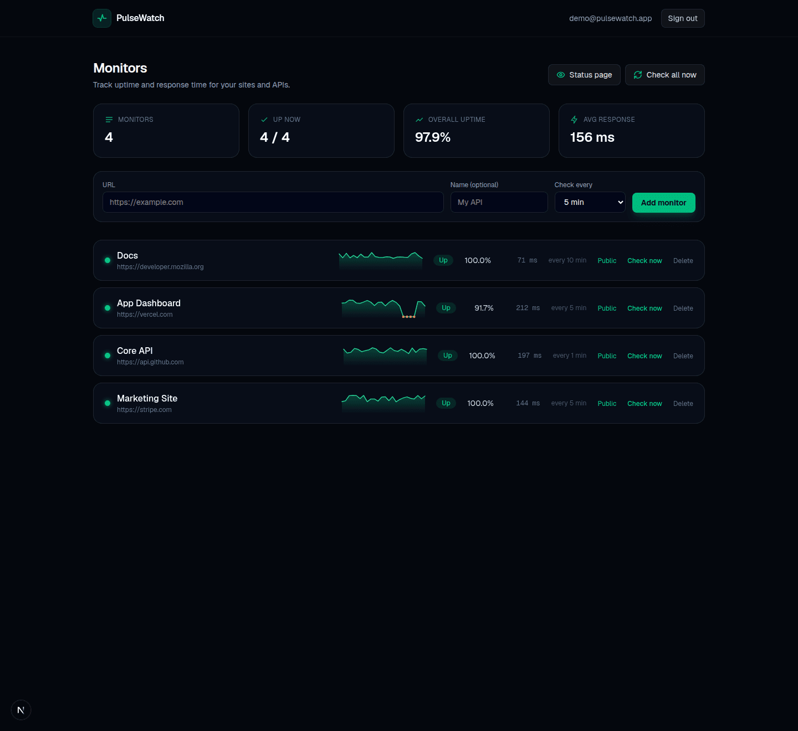Toggle Public visibility for Docs
Image resolution: width=798 pixels, height=731 pixels.
point(607,261)
